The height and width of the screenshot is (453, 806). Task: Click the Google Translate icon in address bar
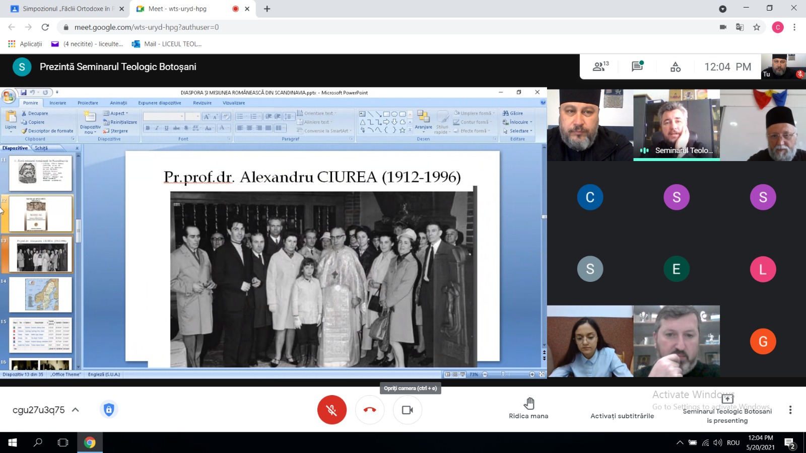tap(740, 27)
